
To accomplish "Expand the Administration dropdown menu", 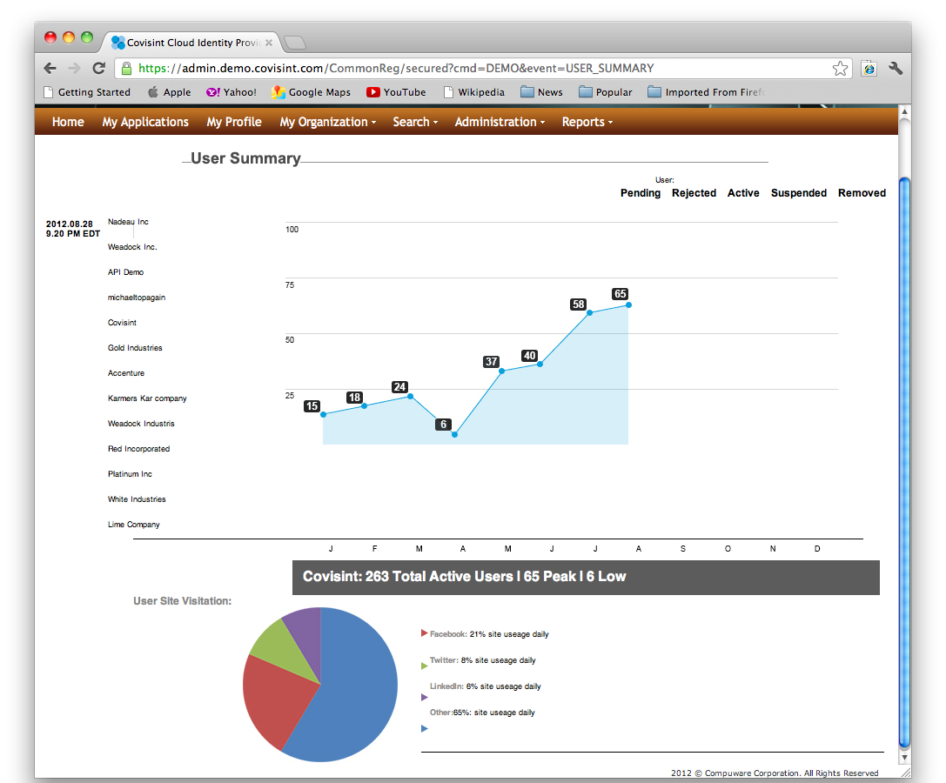I will click(500, 122).
